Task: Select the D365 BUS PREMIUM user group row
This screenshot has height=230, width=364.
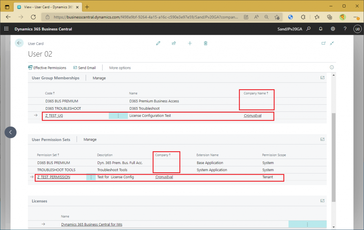Action: coord(177,101)
